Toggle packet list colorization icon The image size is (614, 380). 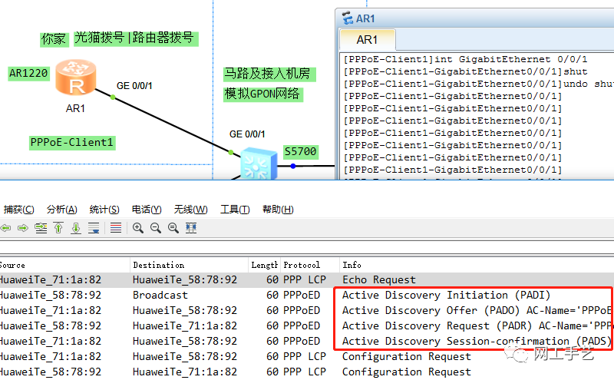(x=116, y=228)
